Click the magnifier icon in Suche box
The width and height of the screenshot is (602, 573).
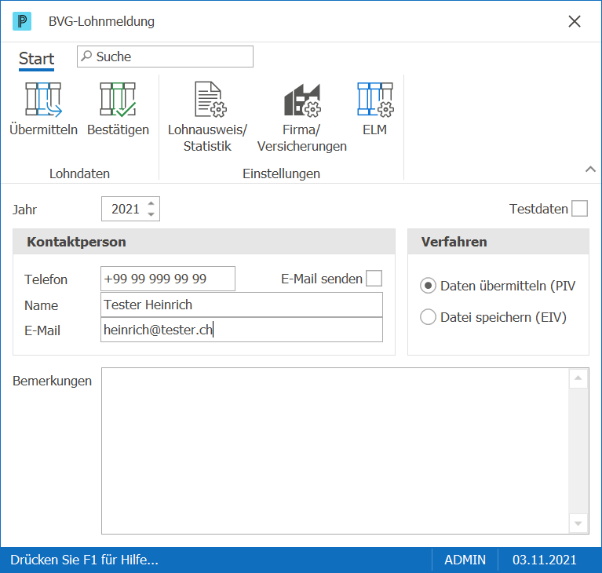click(x=87, y=56)
